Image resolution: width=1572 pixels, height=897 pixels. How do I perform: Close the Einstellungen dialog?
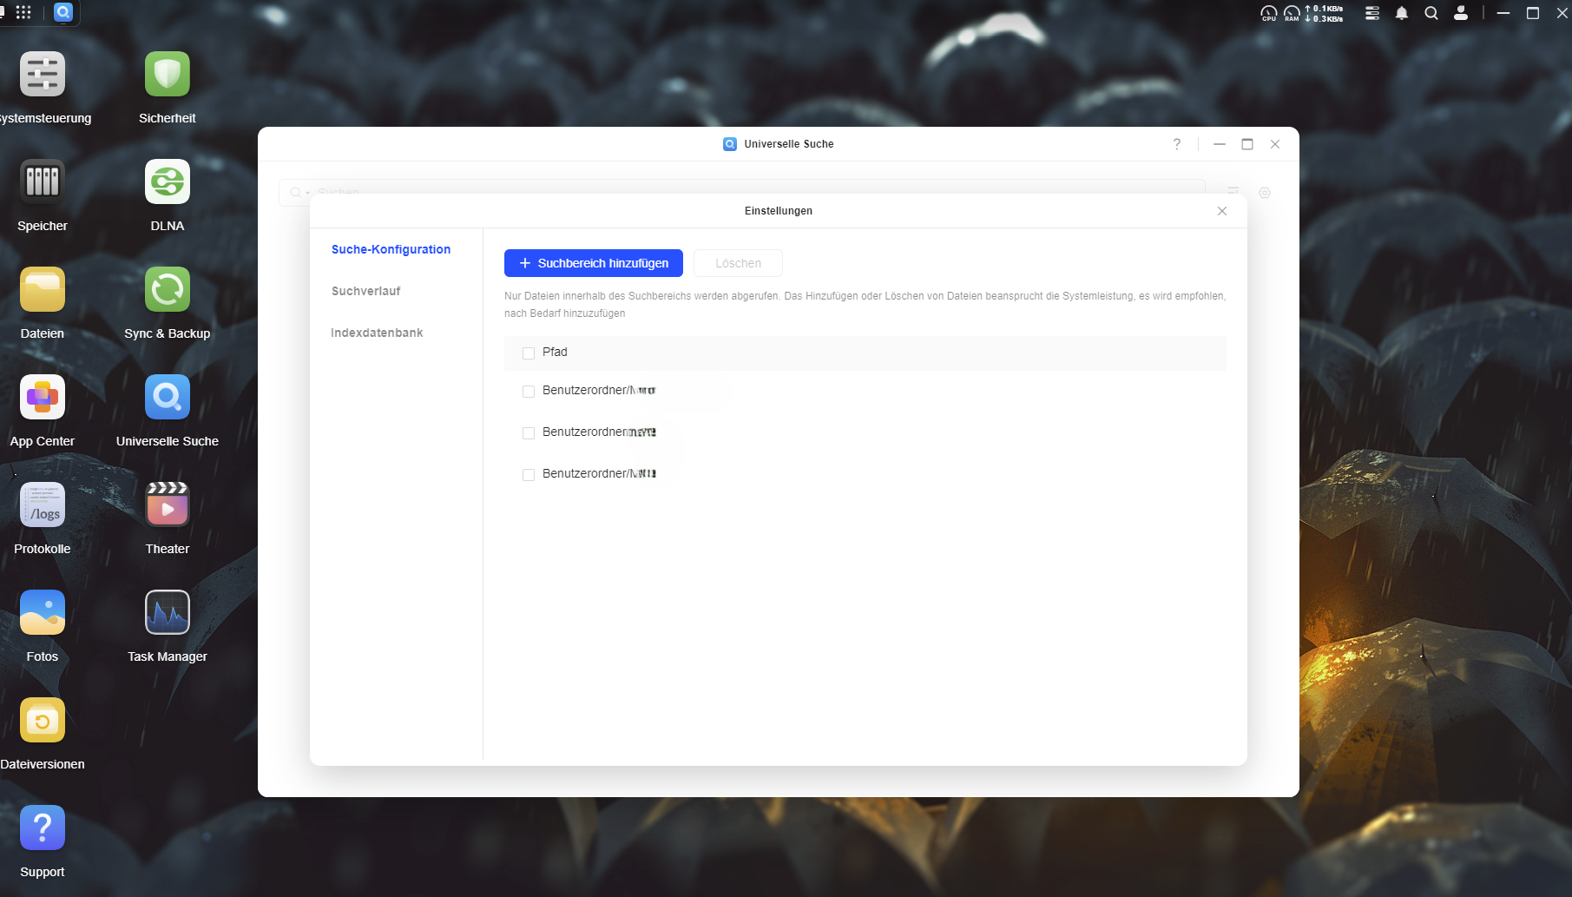[x=1222, y=211]
